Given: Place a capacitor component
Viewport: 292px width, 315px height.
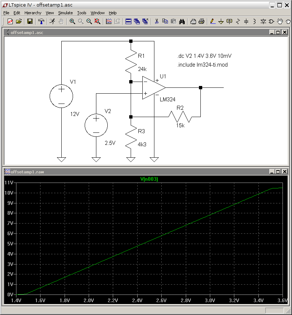Looking at the screenshot, I should [x=246, y=21].
